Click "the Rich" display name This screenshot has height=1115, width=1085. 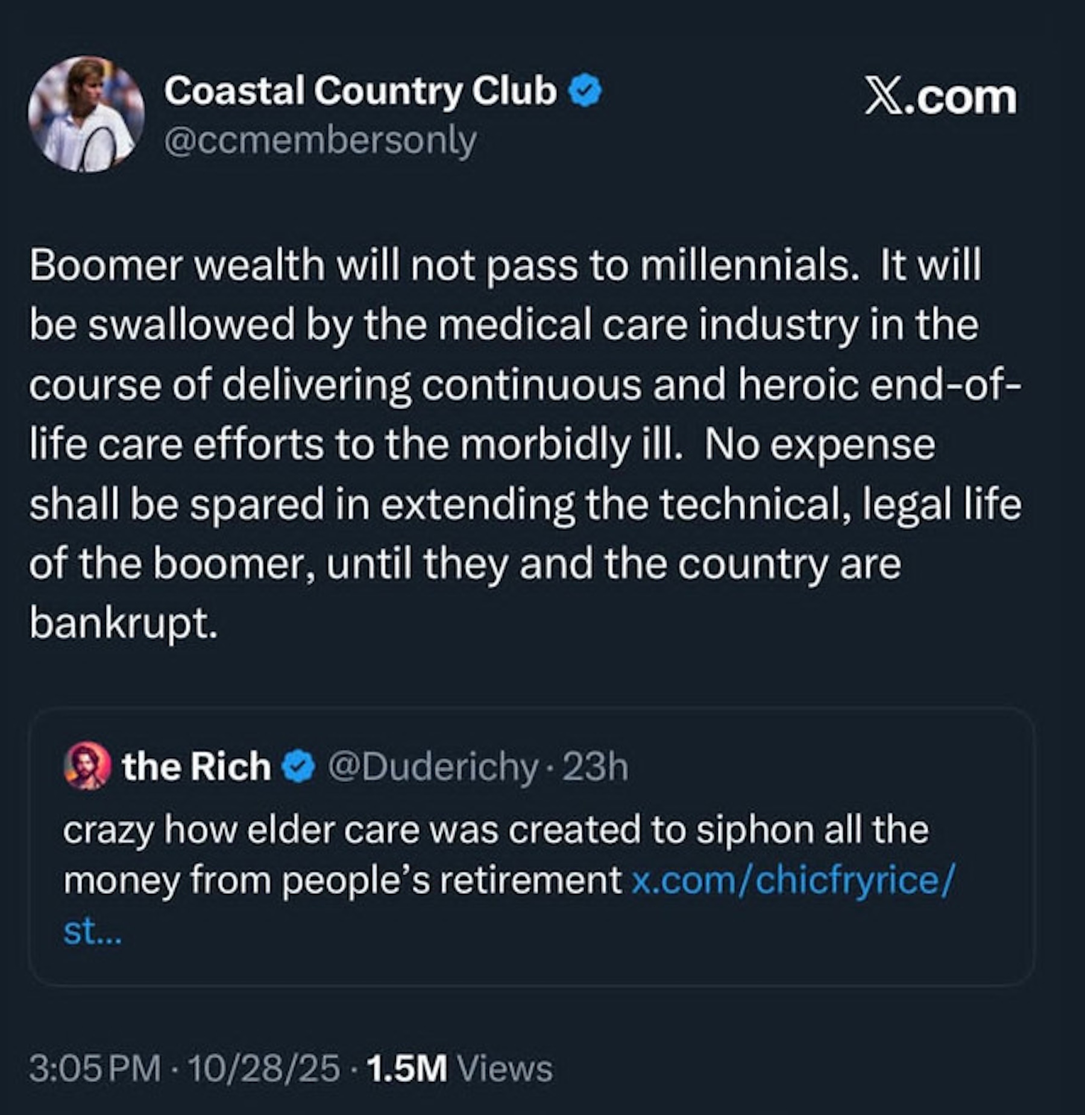(x=197, y=767)
